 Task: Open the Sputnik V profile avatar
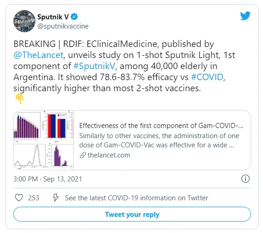coord(24,21)
